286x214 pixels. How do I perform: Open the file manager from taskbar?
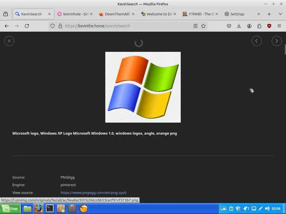coord(27,209)
